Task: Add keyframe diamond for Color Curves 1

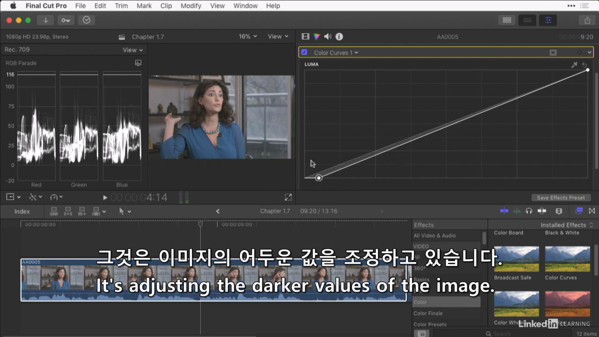Action: [x=579, y=53]
